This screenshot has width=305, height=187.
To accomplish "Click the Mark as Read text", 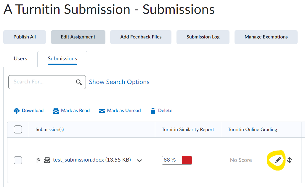I will (75, 111).
